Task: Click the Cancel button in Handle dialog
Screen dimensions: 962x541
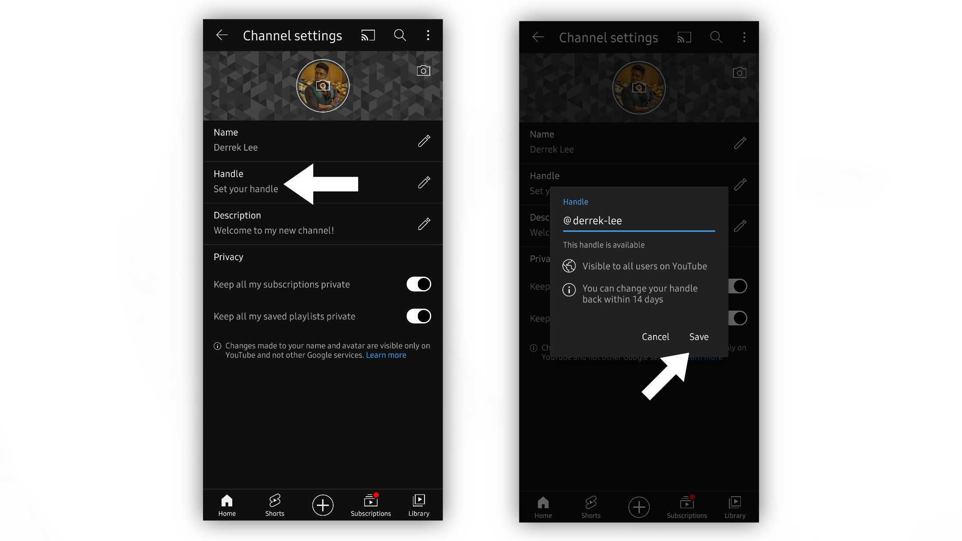Action: click(655, 336)
